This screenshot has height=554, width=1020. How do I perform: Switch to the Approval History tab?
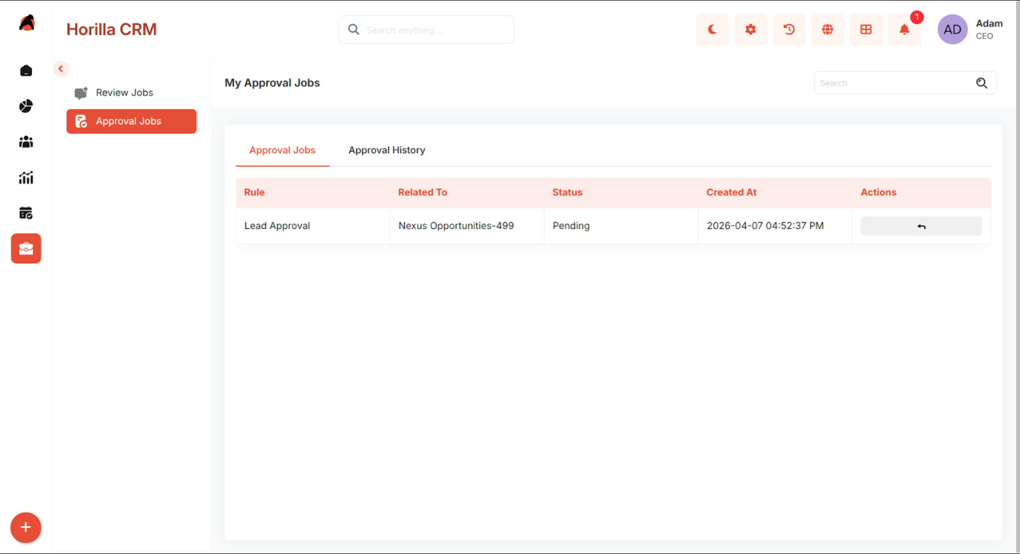pyautogui.click(x=387, y=150)
